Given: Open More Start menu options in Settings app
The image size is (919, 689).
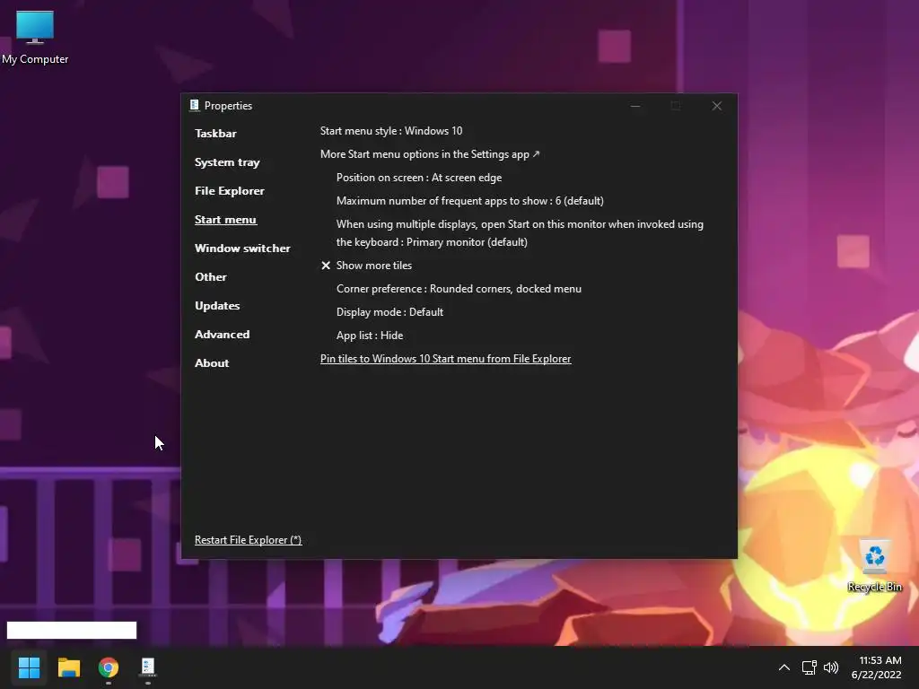Looking at the screenshot, I should point(430,154).
